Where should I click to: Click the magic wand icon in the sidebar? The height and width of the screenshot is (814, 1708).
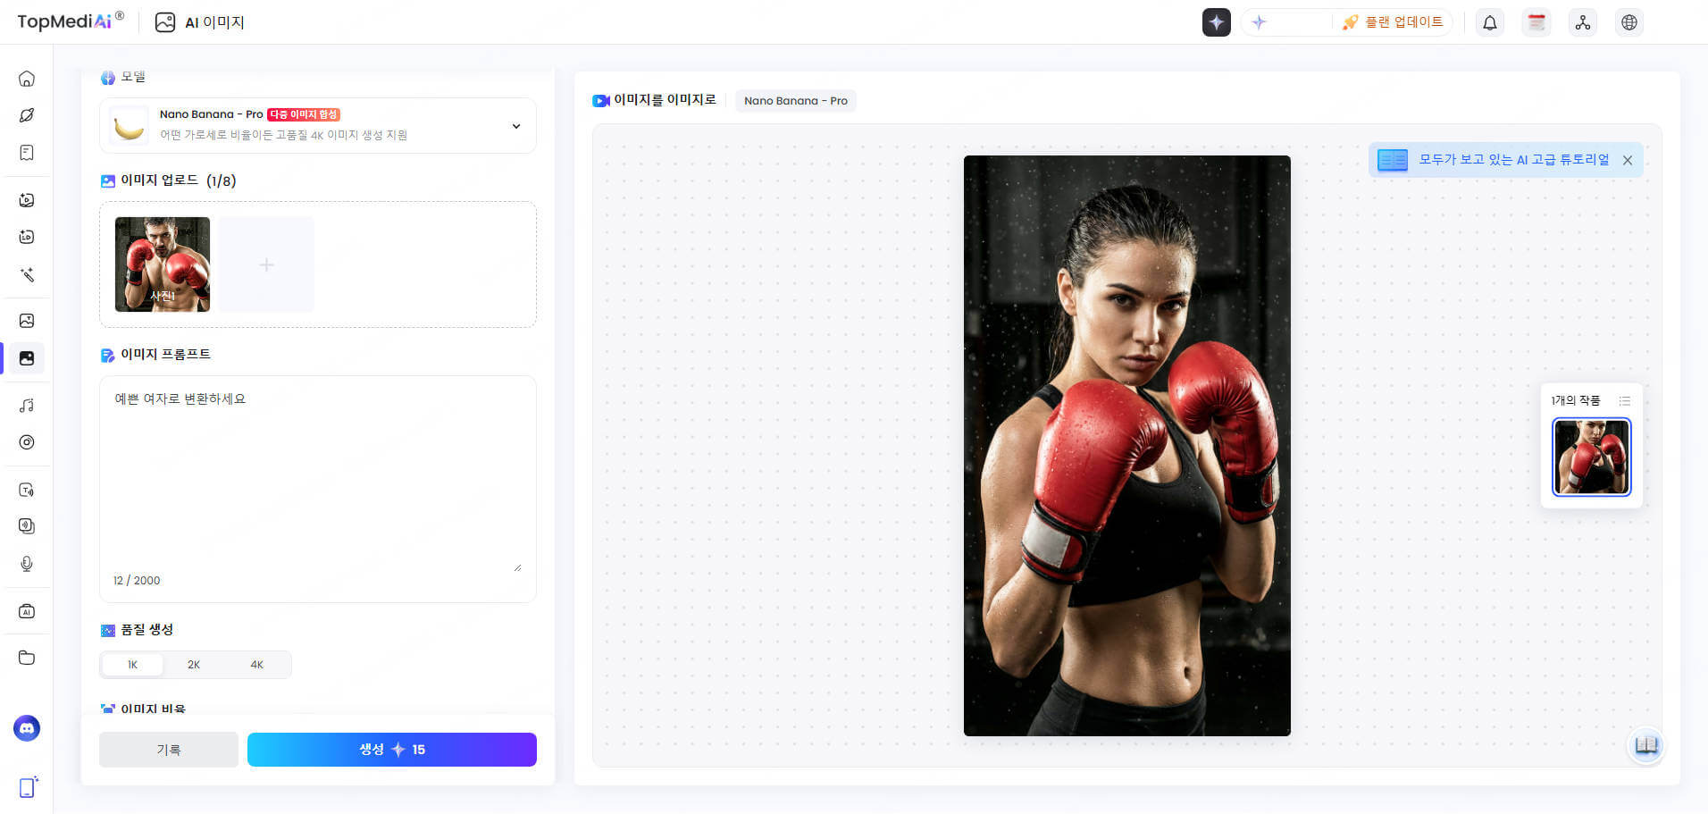tap(27, 274)
